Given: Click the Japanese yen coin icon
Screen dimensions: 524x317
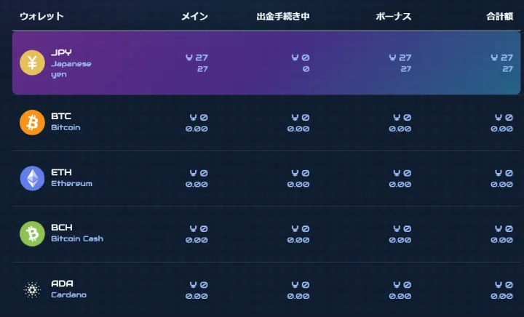Looking at the screenshot, I should 32,63.
